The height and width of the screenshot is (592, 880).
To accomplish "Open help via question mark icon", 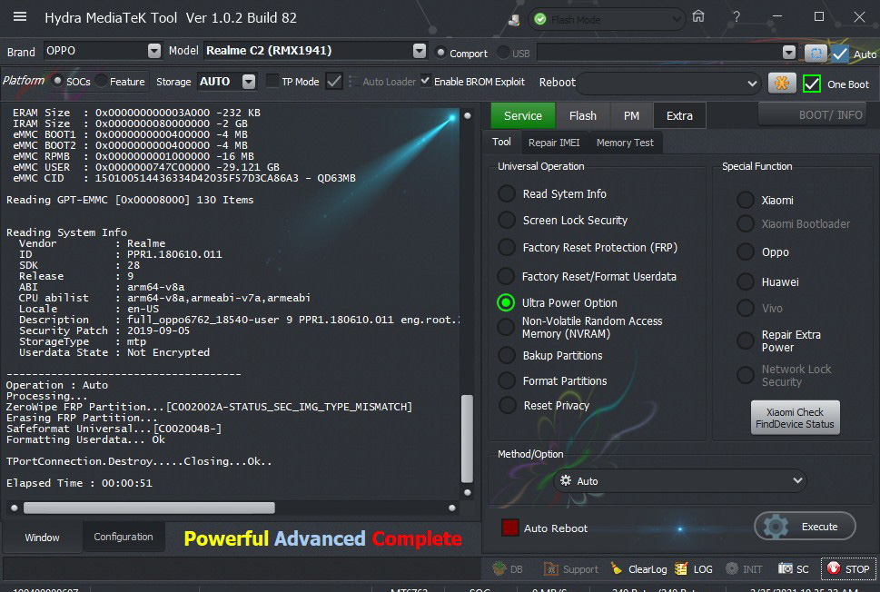I will tap(737, 17).
